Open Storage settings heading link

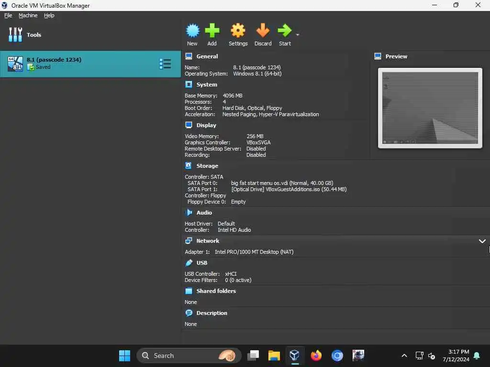(207, 166)
